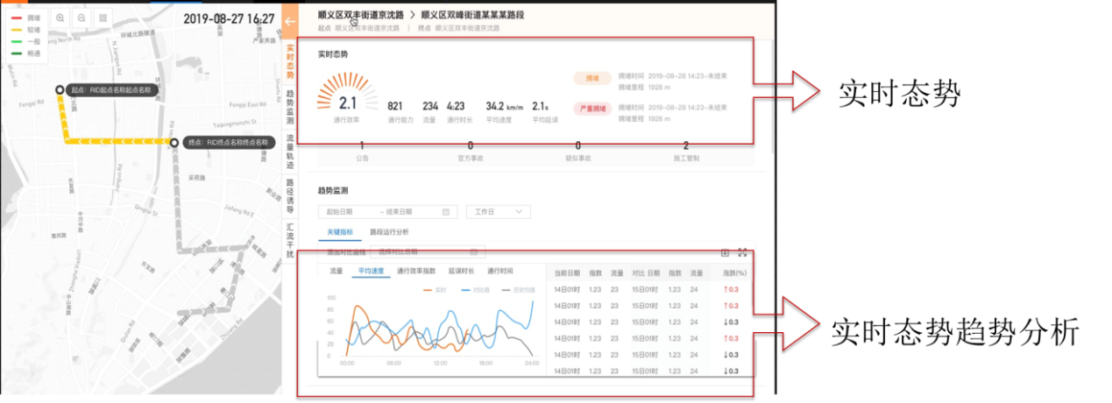Click the 2.1s 平均延误 value
This screenshot has height=403, width=1112.
(541, 105)
